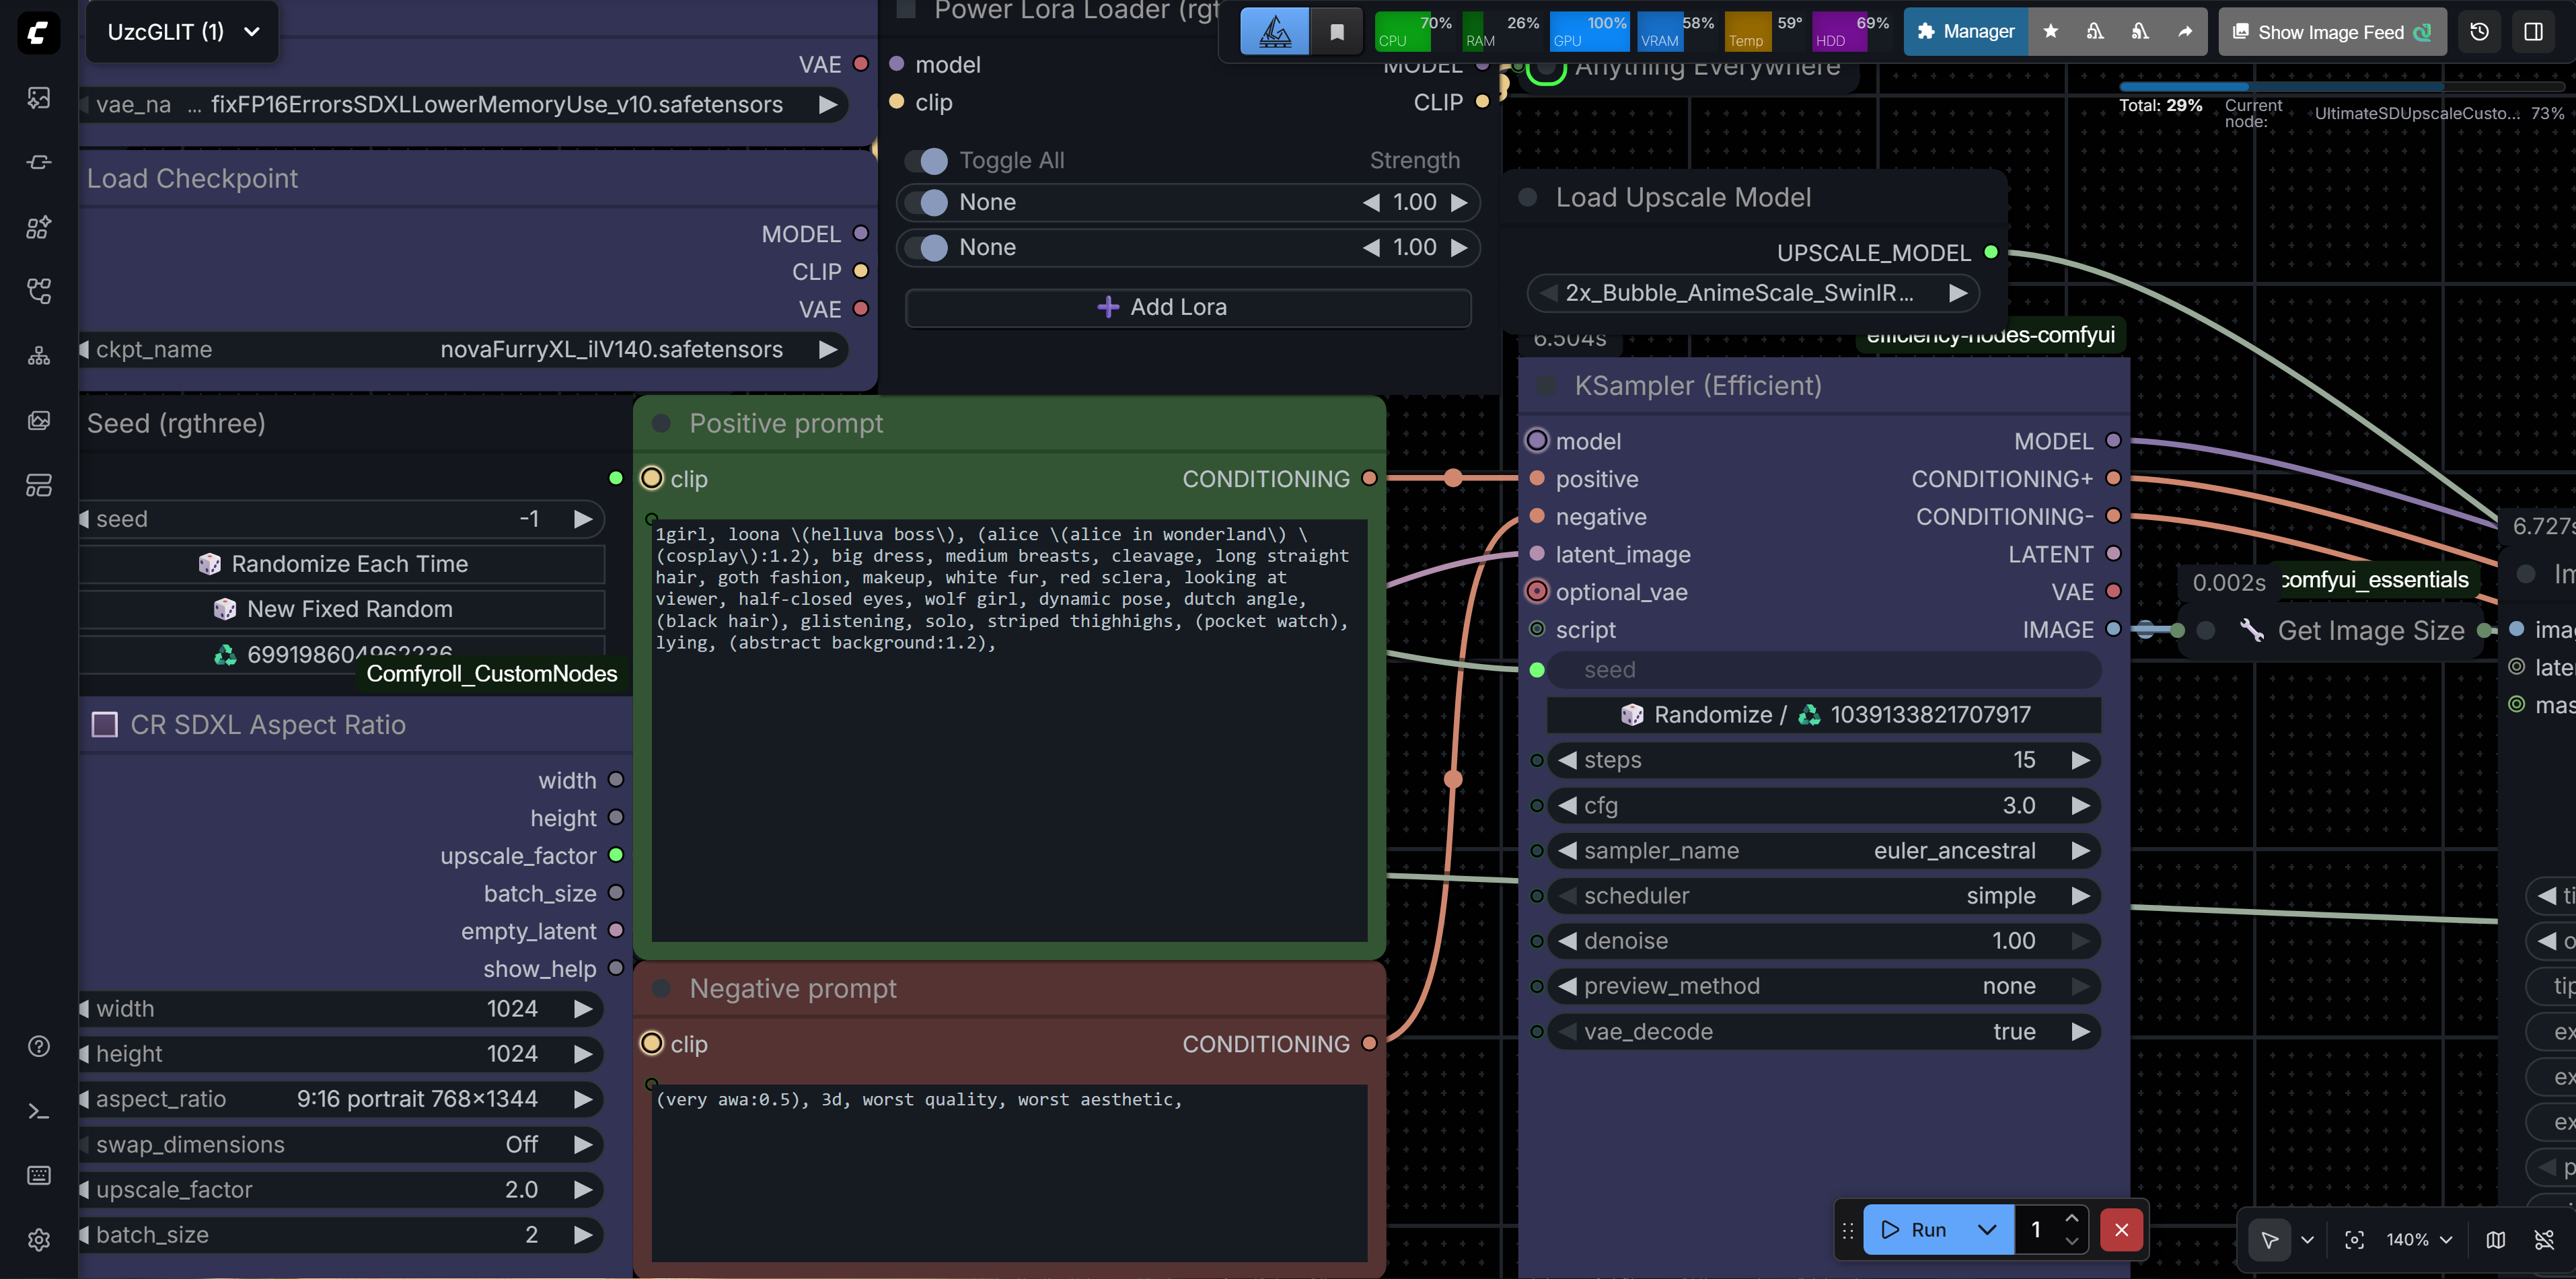Expand the UzcGLIT (1) workflow dropdown
2576x1279 pixels.
coord(252,32)
